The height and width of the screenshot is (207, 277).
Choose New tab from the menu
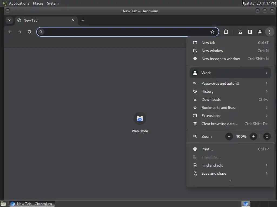point(230,43)
